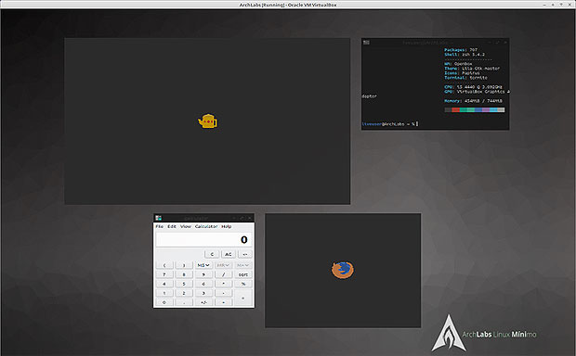Click the multiply (*) key in calculator
Screen dimensions: 576x356
[223, 284]
